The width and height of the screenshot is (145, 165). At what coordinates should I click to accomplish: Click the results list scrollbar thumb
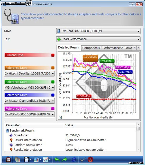click(x=138, y=129)
